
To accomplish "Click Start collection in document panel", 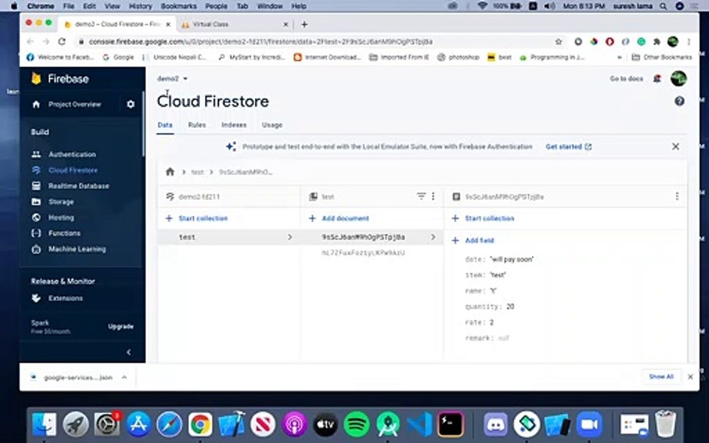I will (483, 219).
